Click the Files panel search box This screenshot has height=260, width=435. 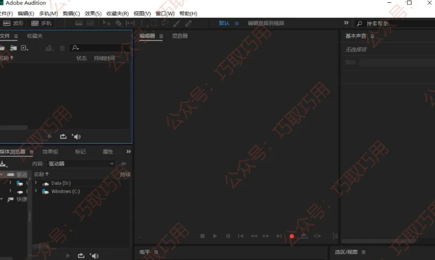[98, 48]
